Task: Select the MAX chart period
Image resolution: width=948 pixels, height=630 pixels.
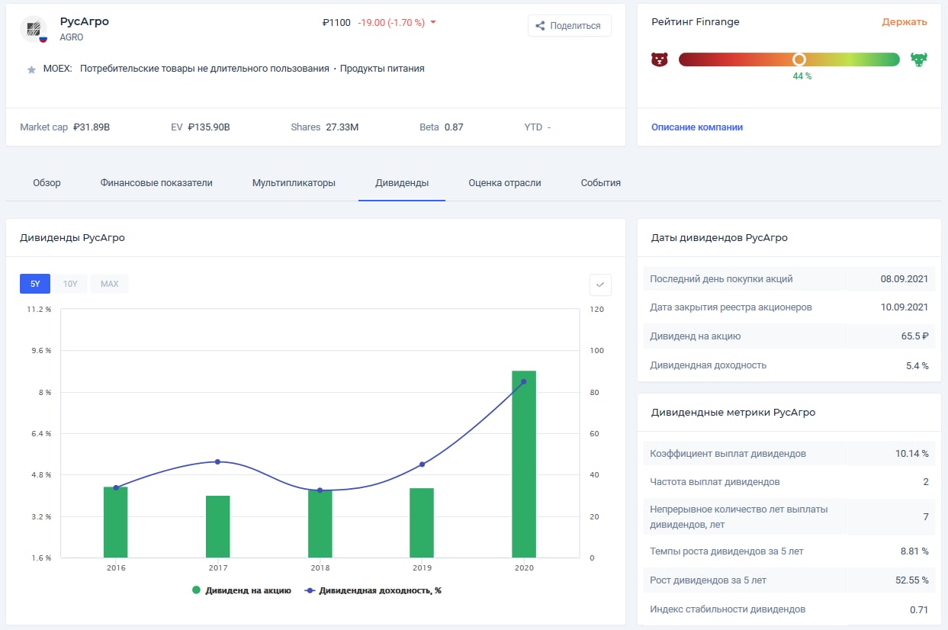Action: [109, 284]
